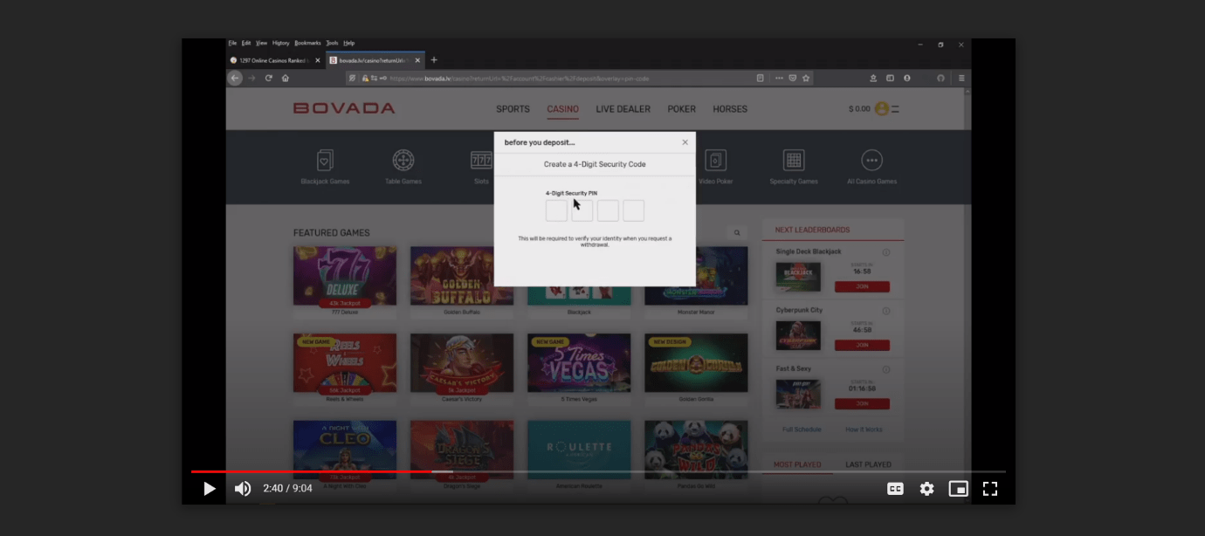Open the Reels & Wheels game thumbnail
The image size is (1205, 536).
345,363
